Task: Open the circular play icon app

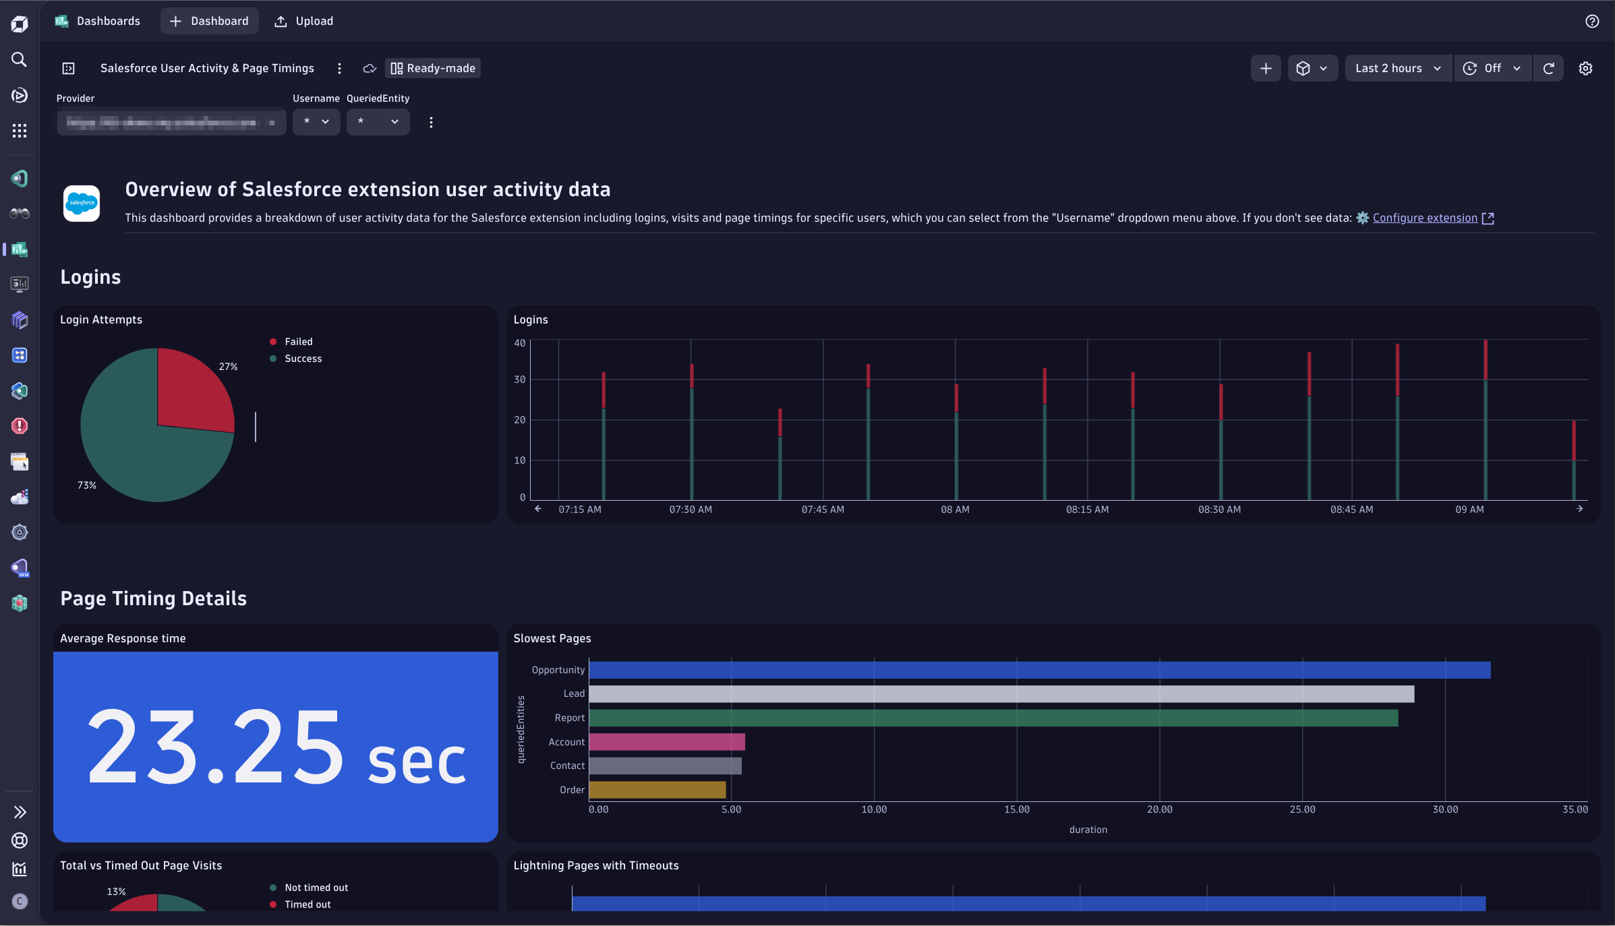Action: point(20,95)
